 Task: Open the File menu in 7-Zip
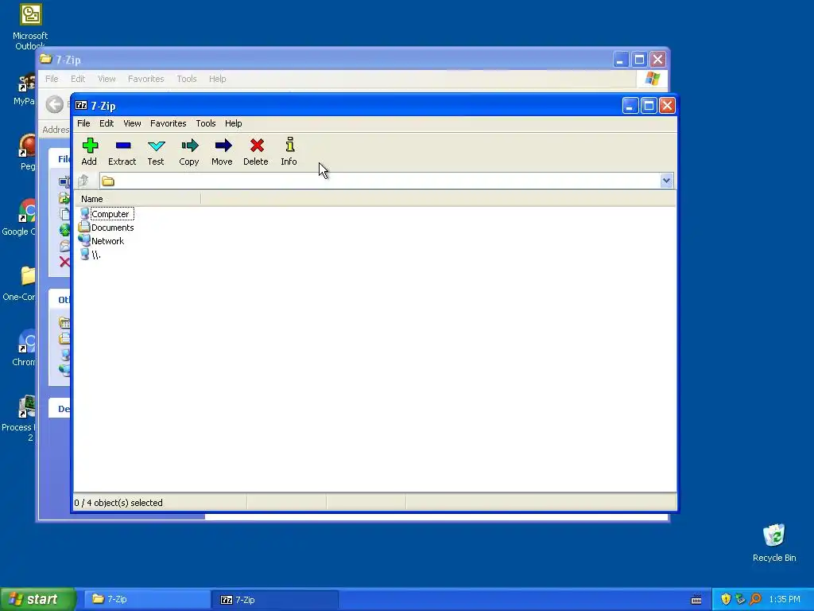[83, 123]
